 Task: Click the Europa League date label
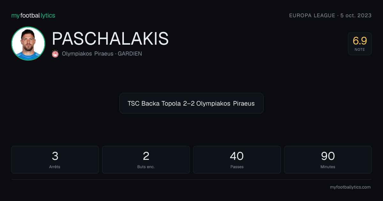tap(330, 15)
